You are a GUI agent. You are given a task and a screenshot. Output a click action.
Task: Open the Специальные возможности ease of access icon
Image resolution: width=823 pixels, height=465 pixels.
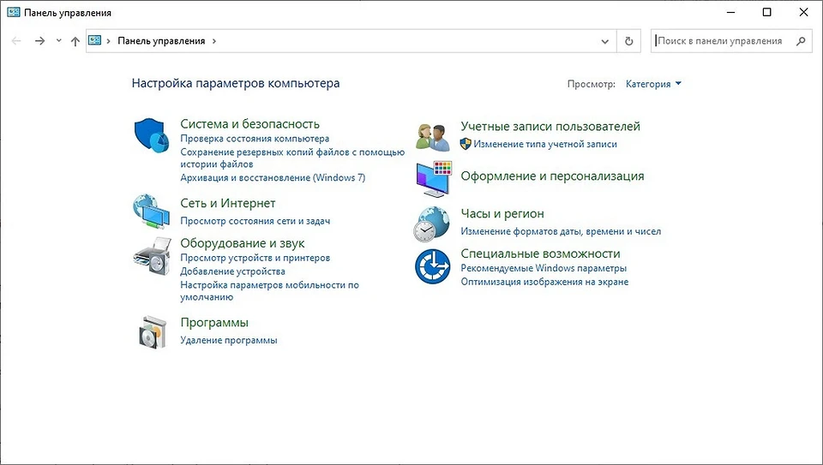(x=432, y=266)
